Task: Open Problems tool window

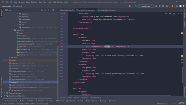Action: click(x=40, y=101)
